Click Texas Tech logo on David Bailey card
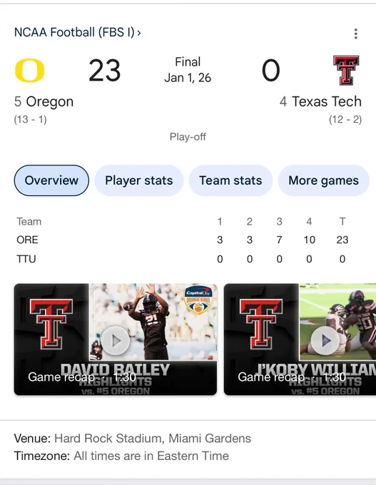The width and height of the screenshot is (376, 485). pyautogui.click(x=51, y=324)
